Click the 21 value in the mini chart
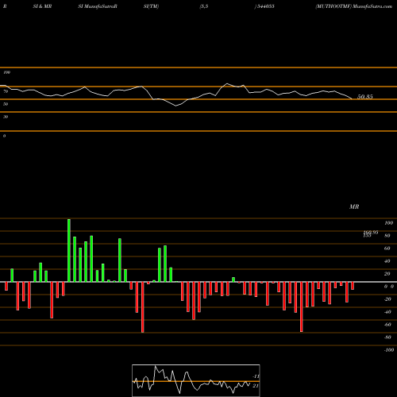This screenshot has width=397, height=397. (x=256, y=386)
